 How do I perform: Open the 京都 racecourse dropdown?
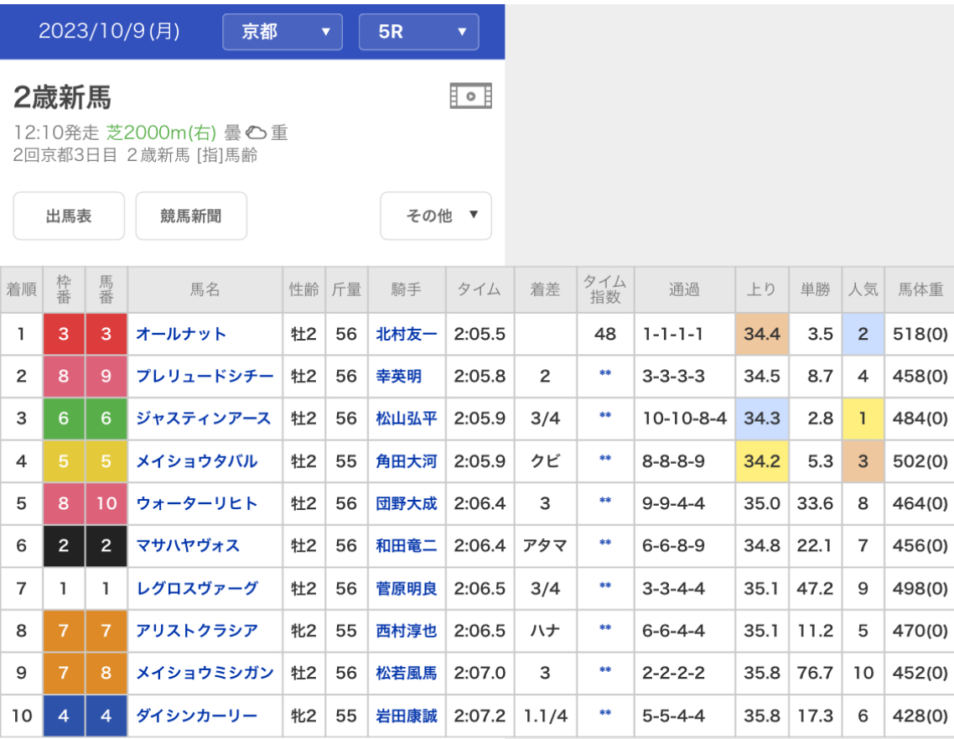tap(283, 32)
